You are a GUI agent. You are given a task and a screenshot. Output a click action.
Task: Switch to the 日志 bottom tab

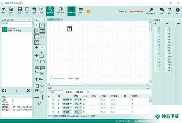[x=93, y=116]
